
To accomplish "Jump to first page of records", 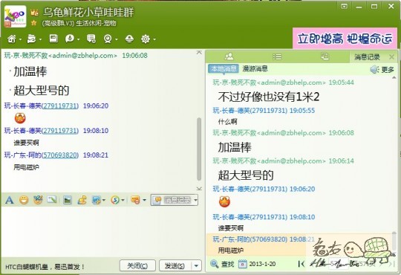I will 301,264.
